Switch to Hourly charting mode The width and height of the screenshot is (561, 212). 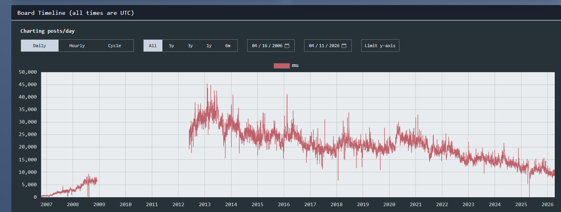pos(77,46)
